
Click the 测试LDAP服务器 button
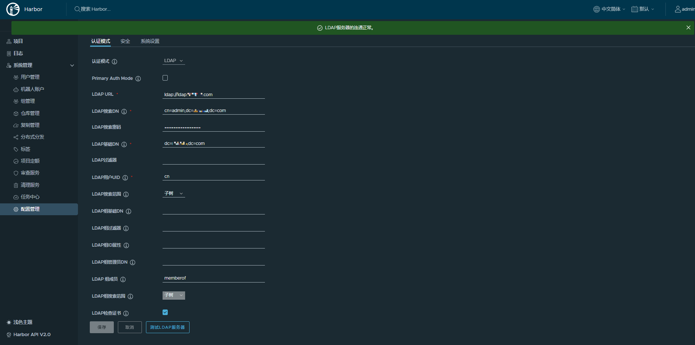pos(167,327)
